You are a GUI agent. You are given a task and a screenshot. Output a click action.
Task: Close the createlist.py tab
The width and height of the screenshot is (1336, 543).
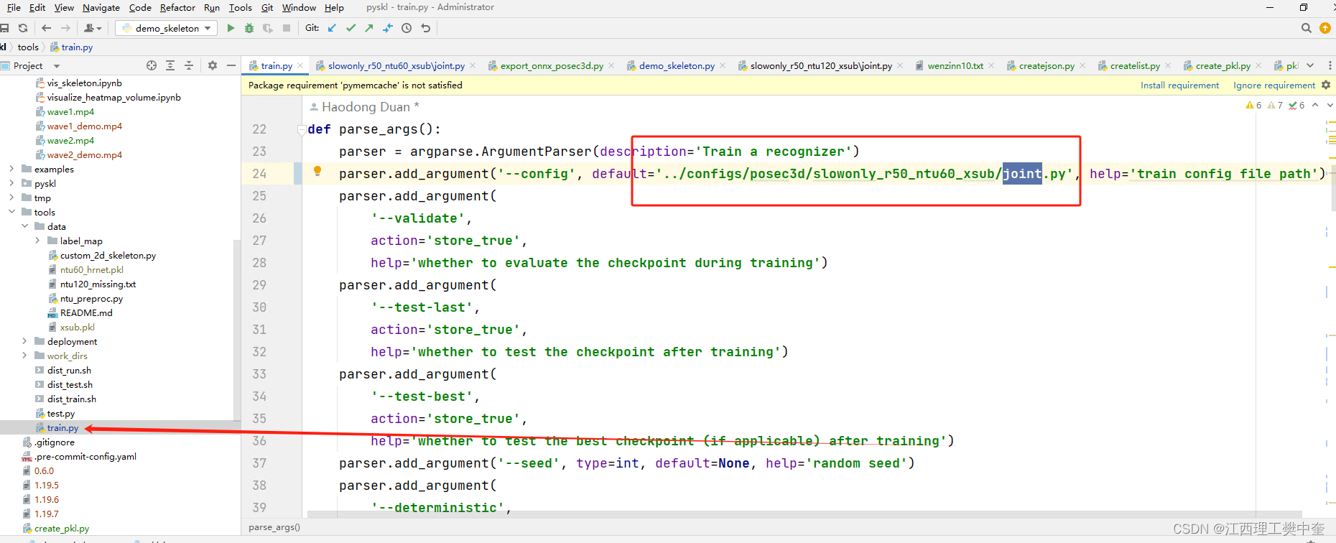1168,65
